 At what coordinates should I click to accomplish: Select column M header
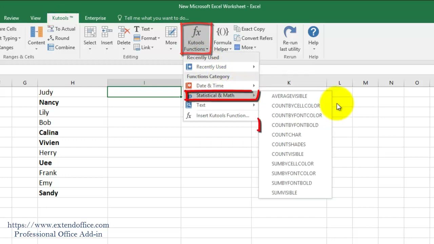(366, 83)
